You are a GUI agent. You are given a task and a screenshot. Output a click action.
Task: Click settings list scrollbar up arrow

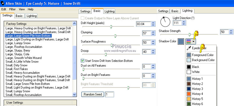pyautogui.click(x=74, y=24)
